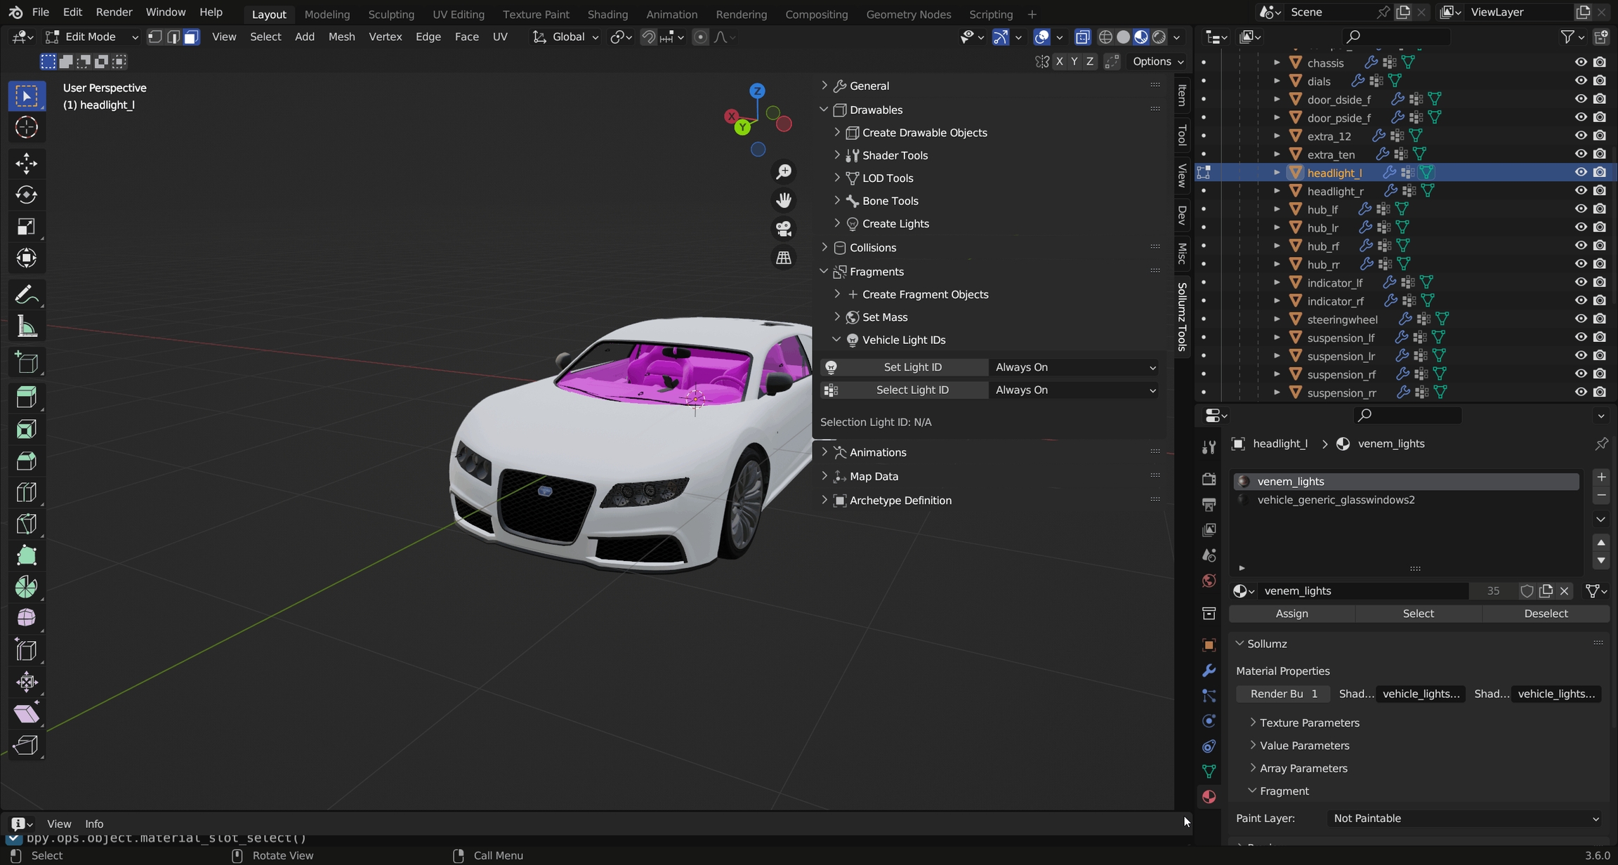Hide the chassis object in viewport
The image size is (1618, 865).
1580,62
